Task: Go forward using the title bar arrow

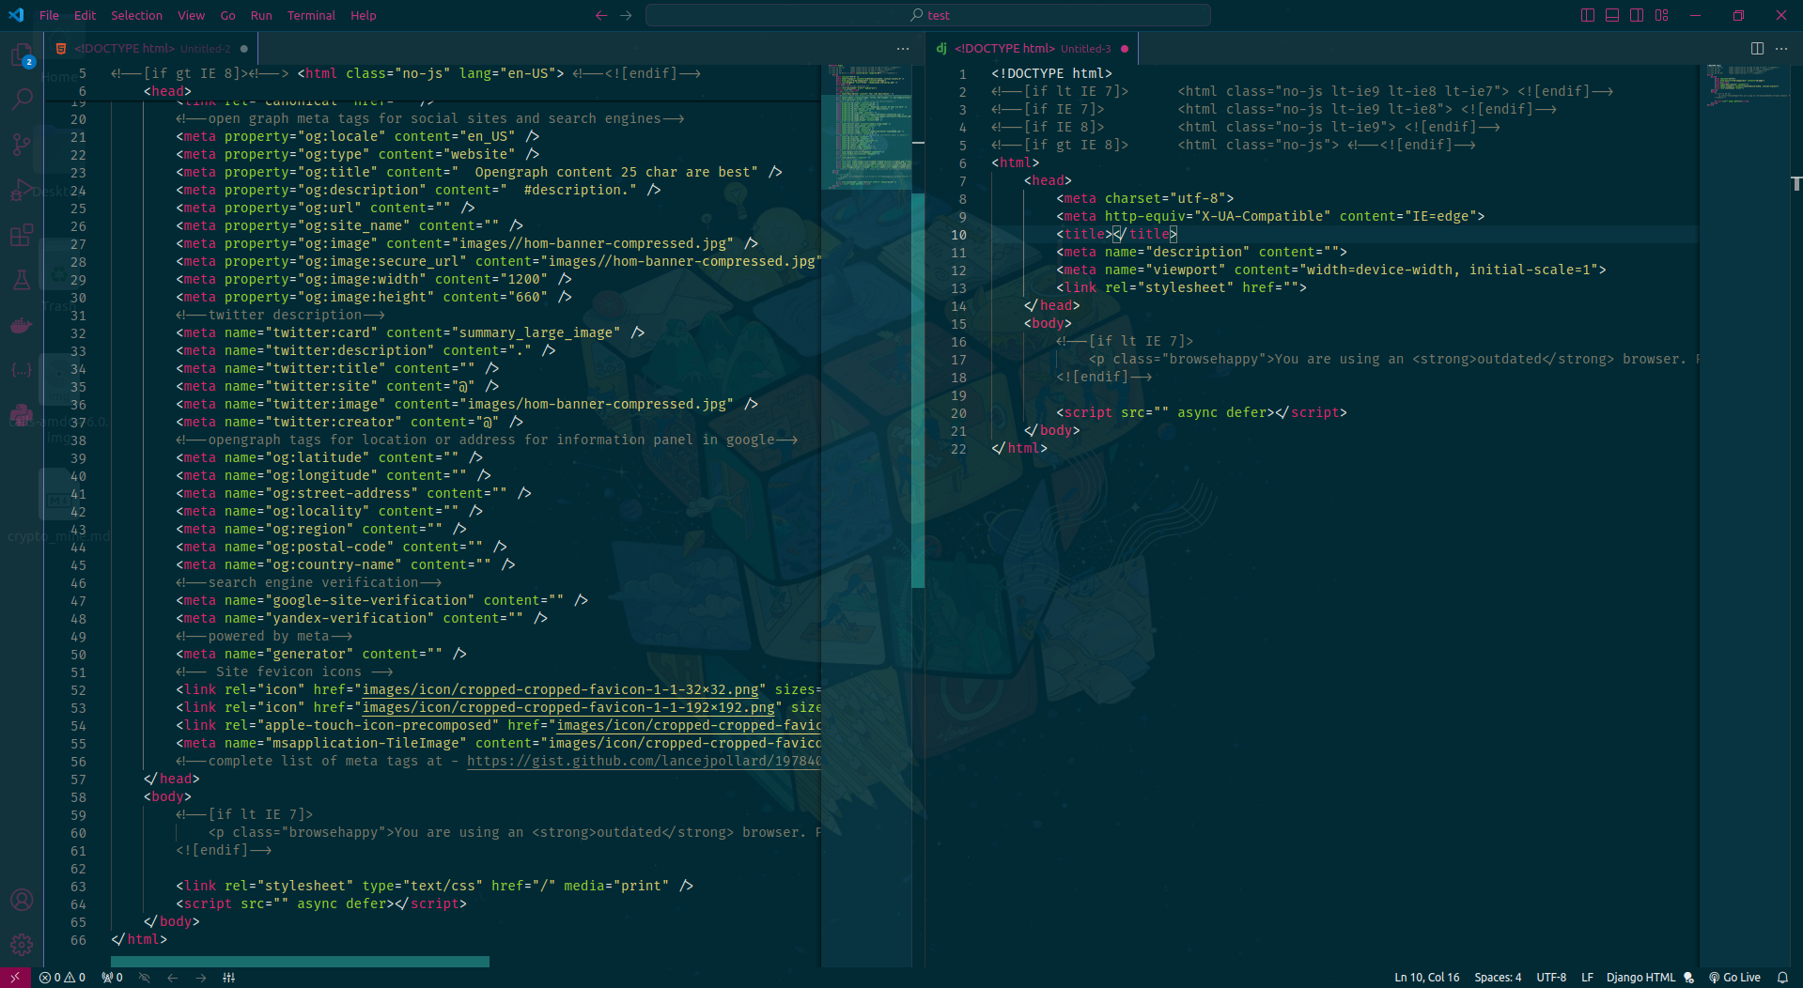Action: (x=626, y=15)
